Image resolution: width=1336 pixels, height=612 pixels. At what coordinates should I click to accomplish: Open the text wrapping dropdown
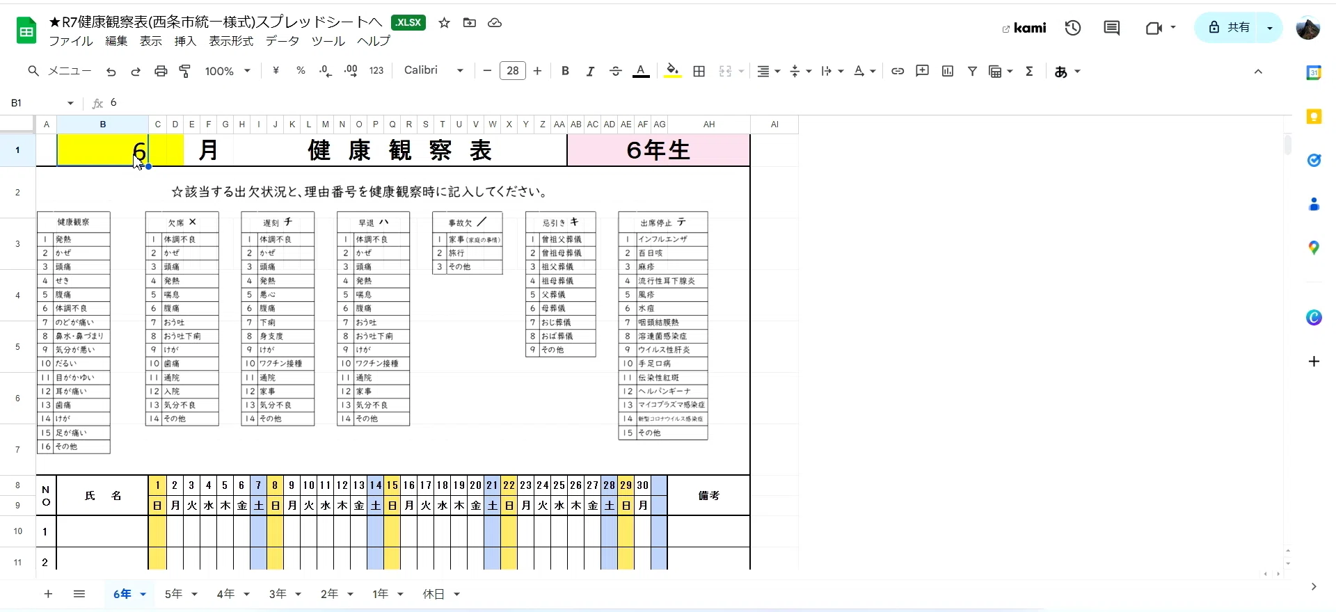click(x=832, y=71)
